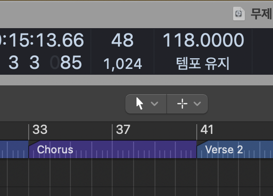Screen dimensions: 273x196
Task: Select the Chorus arrangement marker
Action: (x=113, y=149)
